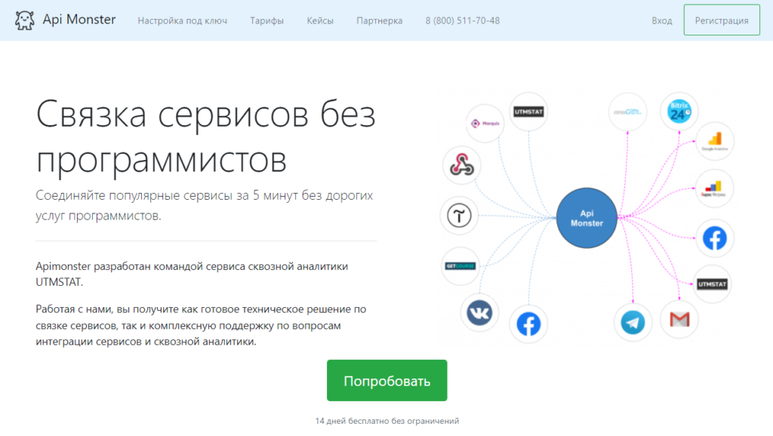Click the Facebook icon below Yandex Metrika
The height and width of the screenshot is (436, 773).
[x=715, y=238]
